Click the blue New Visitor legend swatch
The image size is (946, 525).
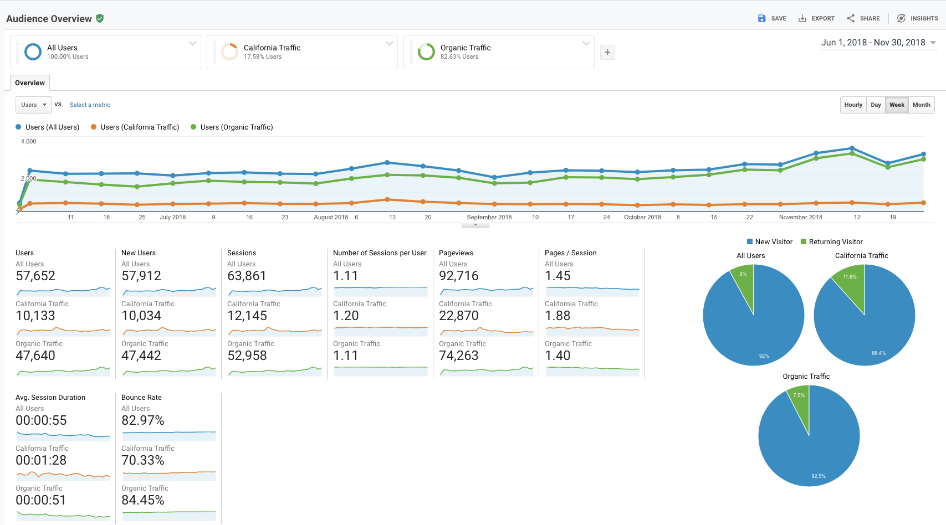coord(750,241)
